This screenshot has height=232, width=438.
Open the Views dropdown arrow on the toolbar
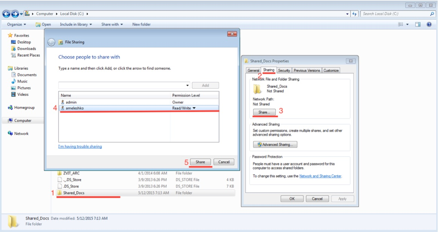407,24
